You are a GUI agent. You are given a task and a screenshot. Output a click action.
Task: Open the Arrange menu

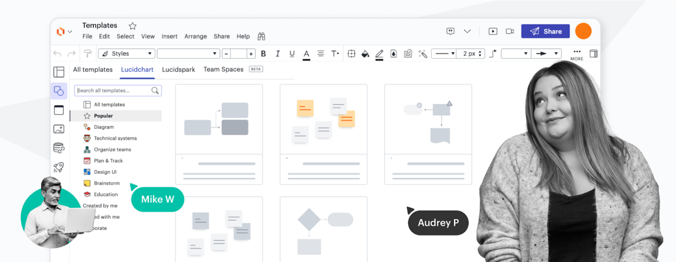tap(195, 36)
